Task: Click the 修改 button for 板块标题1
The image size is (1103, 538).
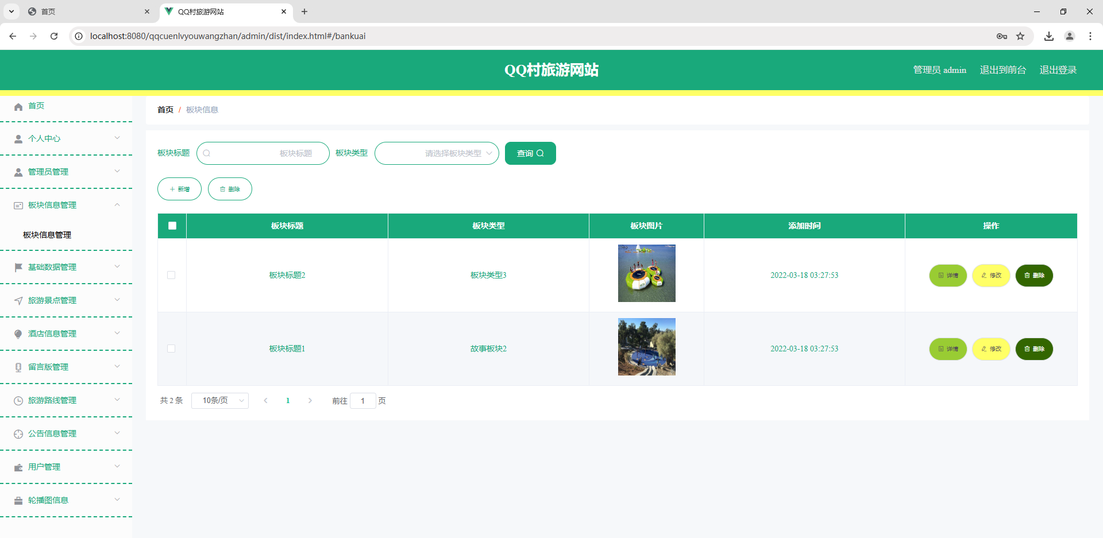Action: pos(990,349)
